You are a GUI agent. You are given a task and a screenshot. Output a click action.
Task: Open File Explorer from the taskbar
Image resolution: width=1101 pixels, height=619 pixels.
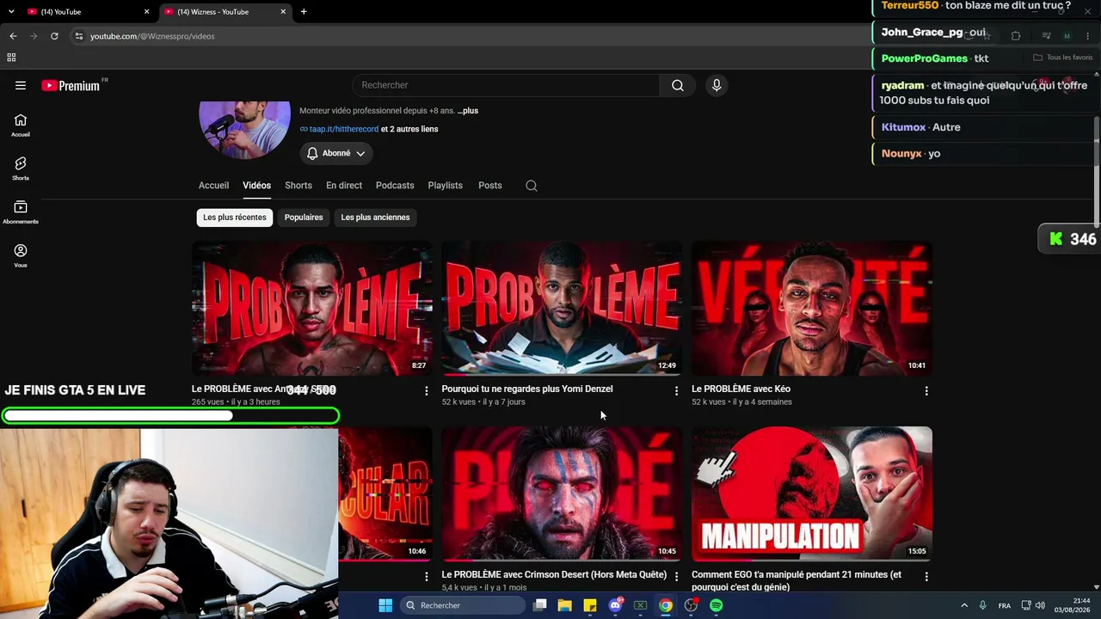pyautogui.click(x=564, y=605)
